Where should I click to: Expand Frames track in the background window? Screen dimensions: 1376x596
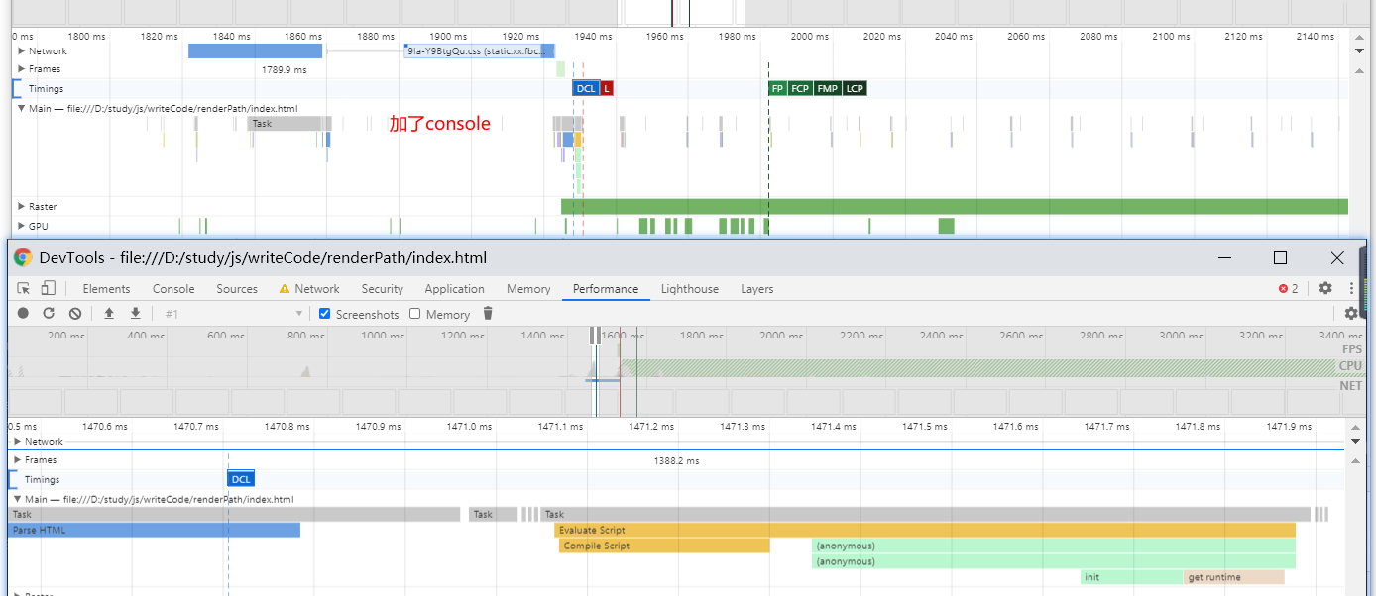point(22,69)
